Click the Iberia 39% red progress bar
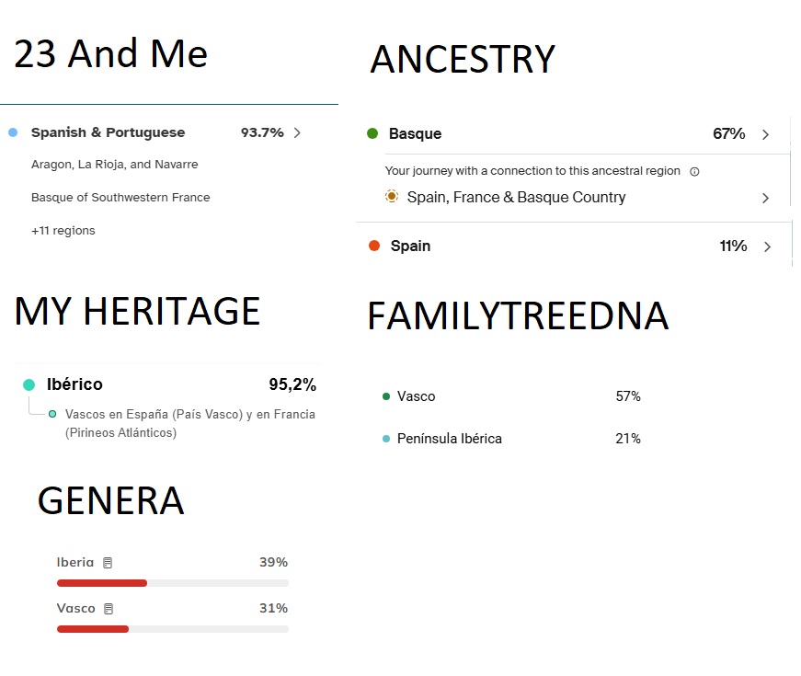 102,583
